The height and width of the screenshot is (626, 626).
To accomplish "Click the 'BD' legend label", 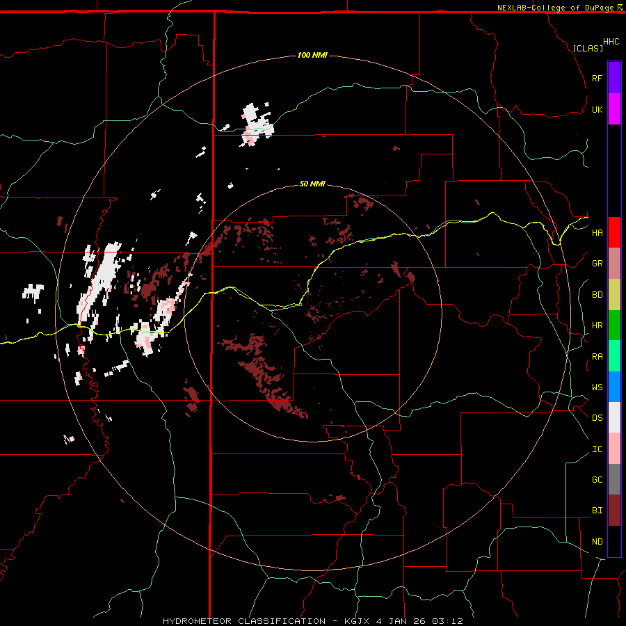I will [597, 295].
